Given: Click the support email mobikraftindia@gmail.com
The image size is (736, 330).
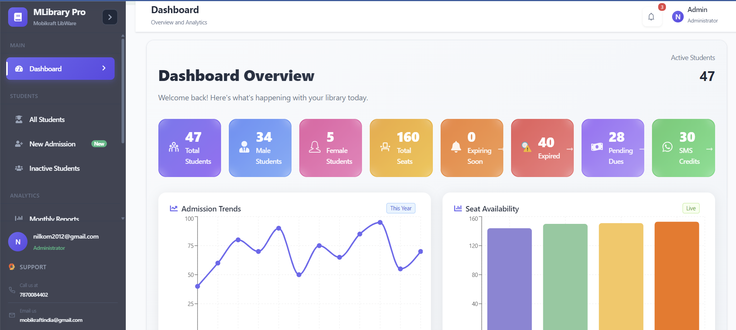Looking at the screenshot, I should point(51,320).
